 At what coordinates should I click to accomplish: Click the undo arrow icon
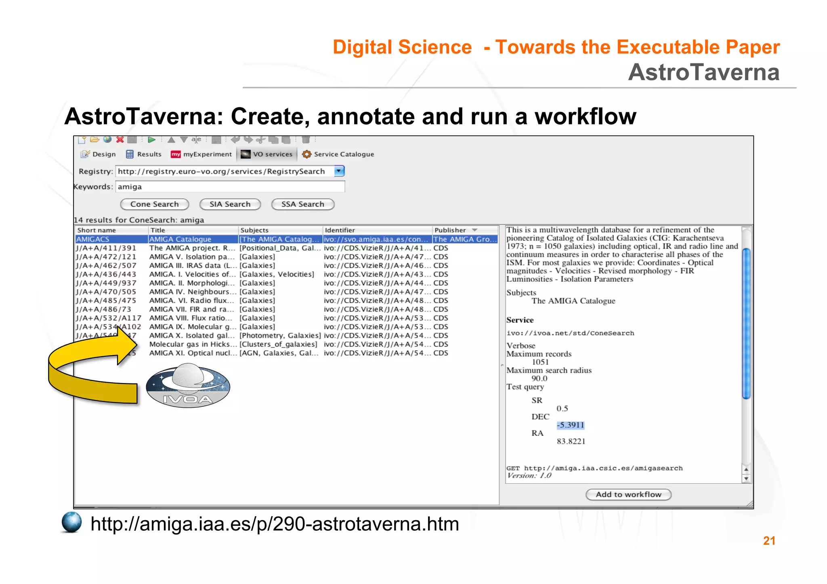pyautogui.click(x=235, y=140)
